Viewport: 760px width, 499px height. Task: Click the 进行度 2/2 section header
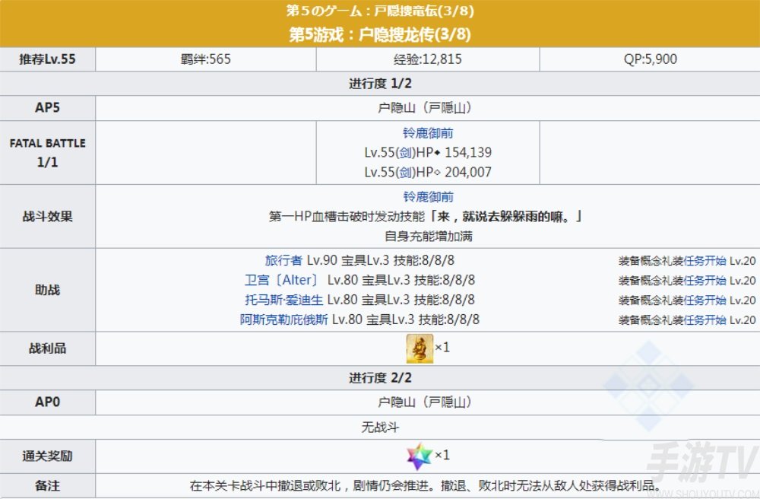(380, 378)
